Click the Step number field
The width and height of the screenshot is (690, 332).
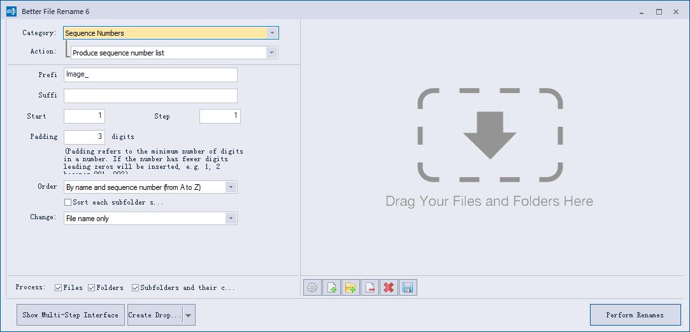(220, 116)
